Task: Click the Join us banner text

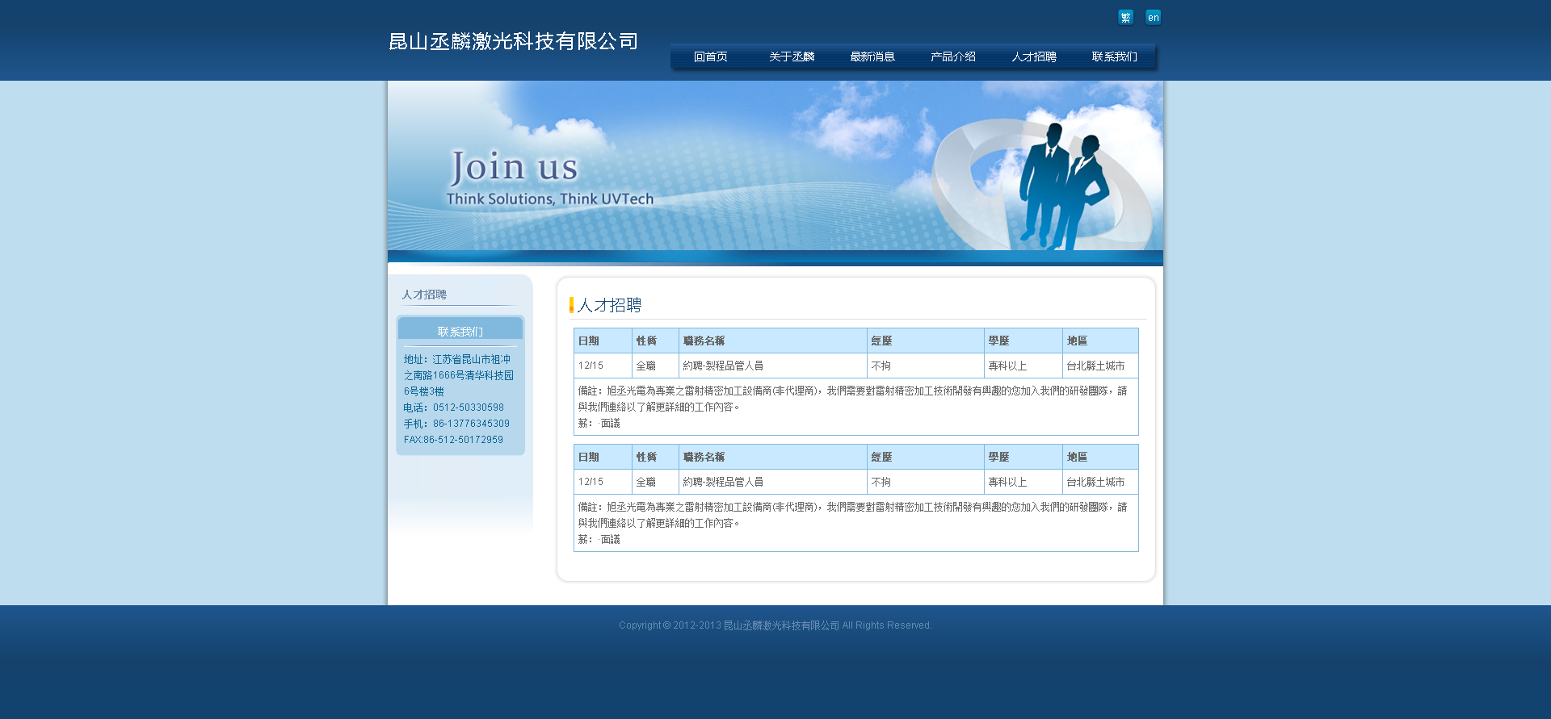Action: tap(514, 167)
